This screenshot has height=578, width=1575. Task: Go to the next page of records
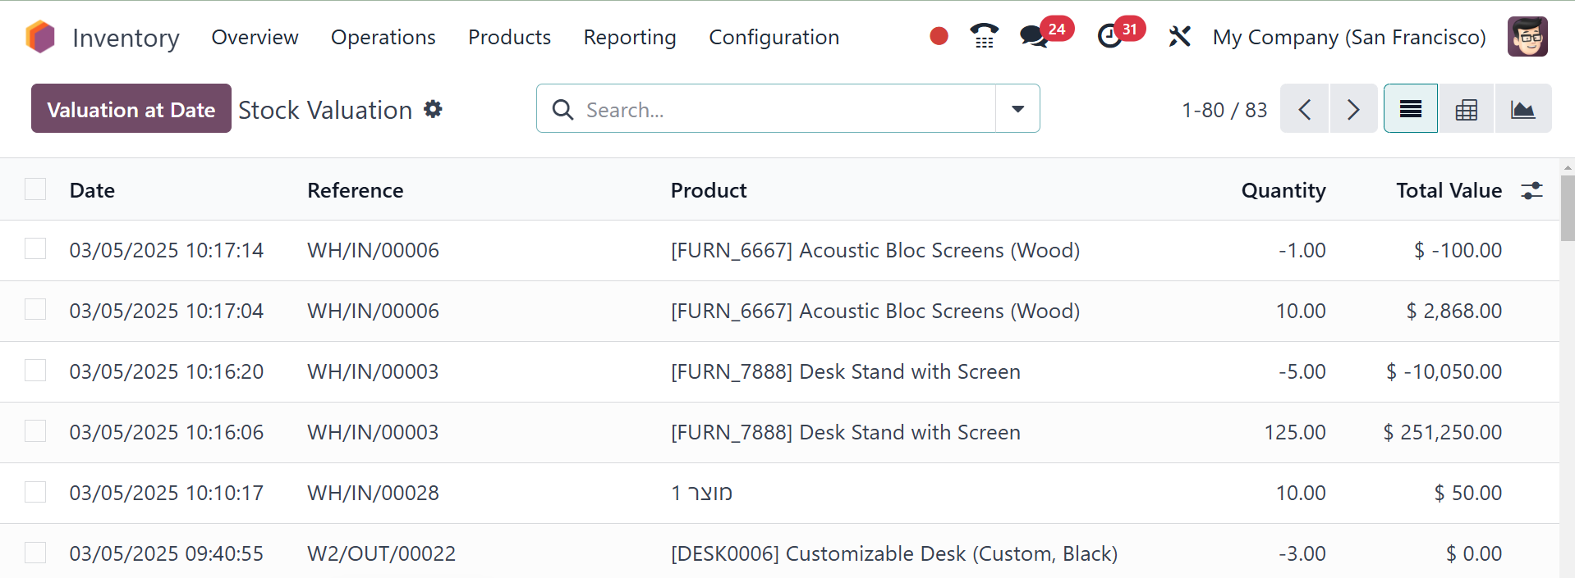pos(1353,109)
